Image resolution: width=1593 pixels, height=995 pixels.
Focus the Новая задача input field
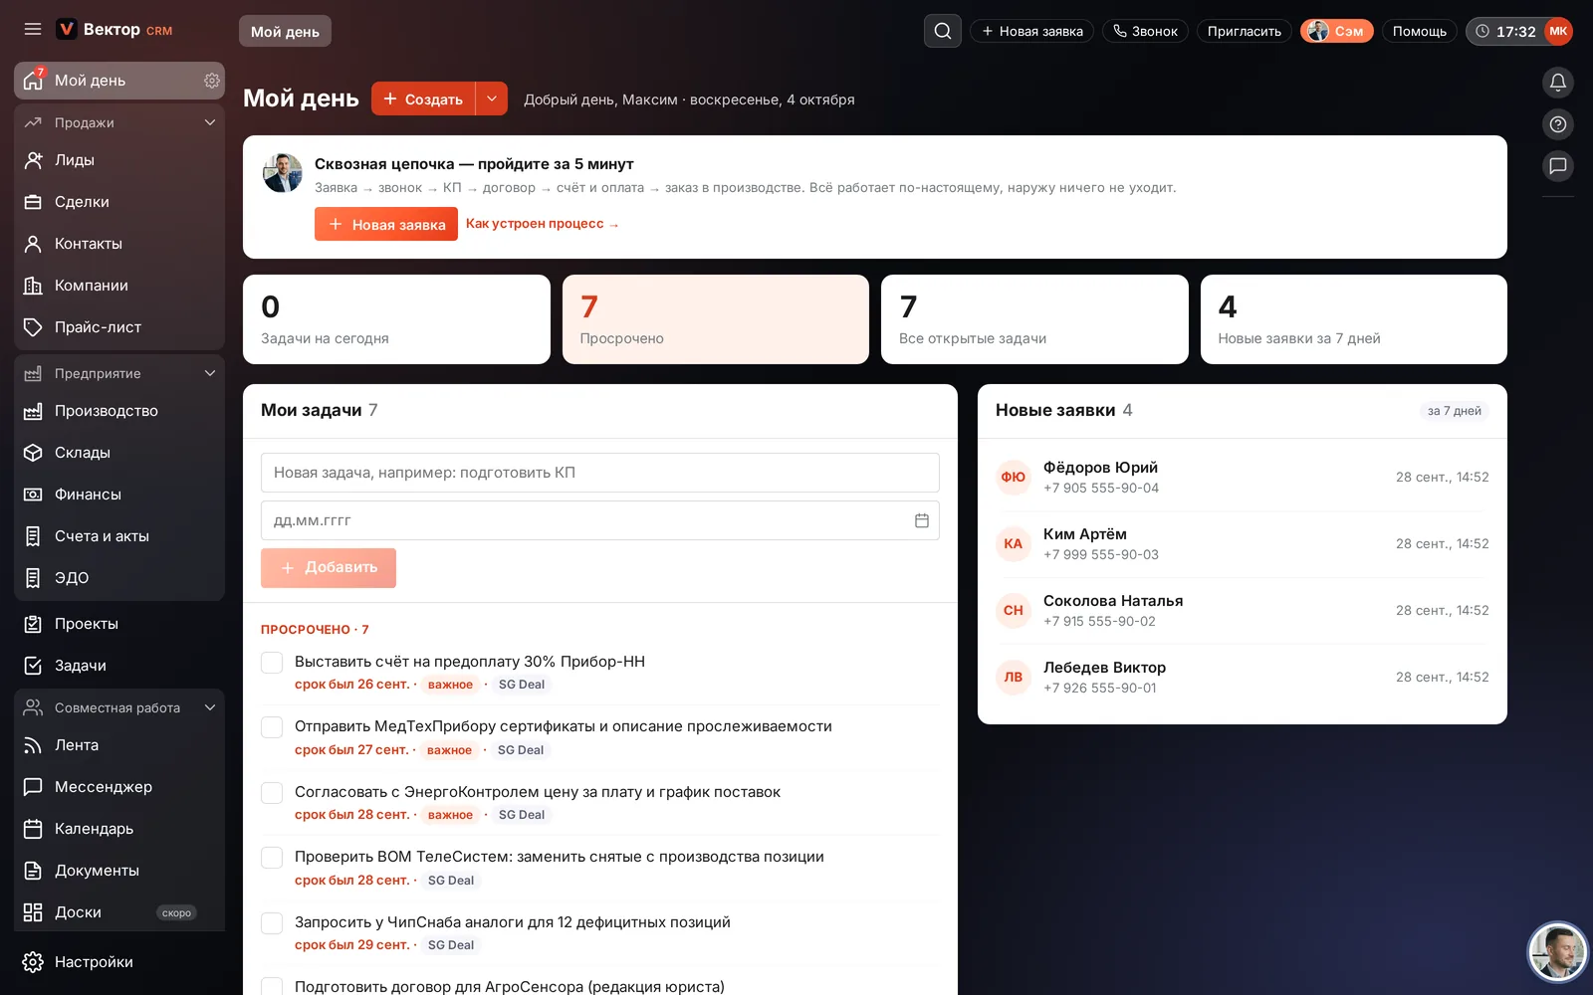click(x=600, y=473)
